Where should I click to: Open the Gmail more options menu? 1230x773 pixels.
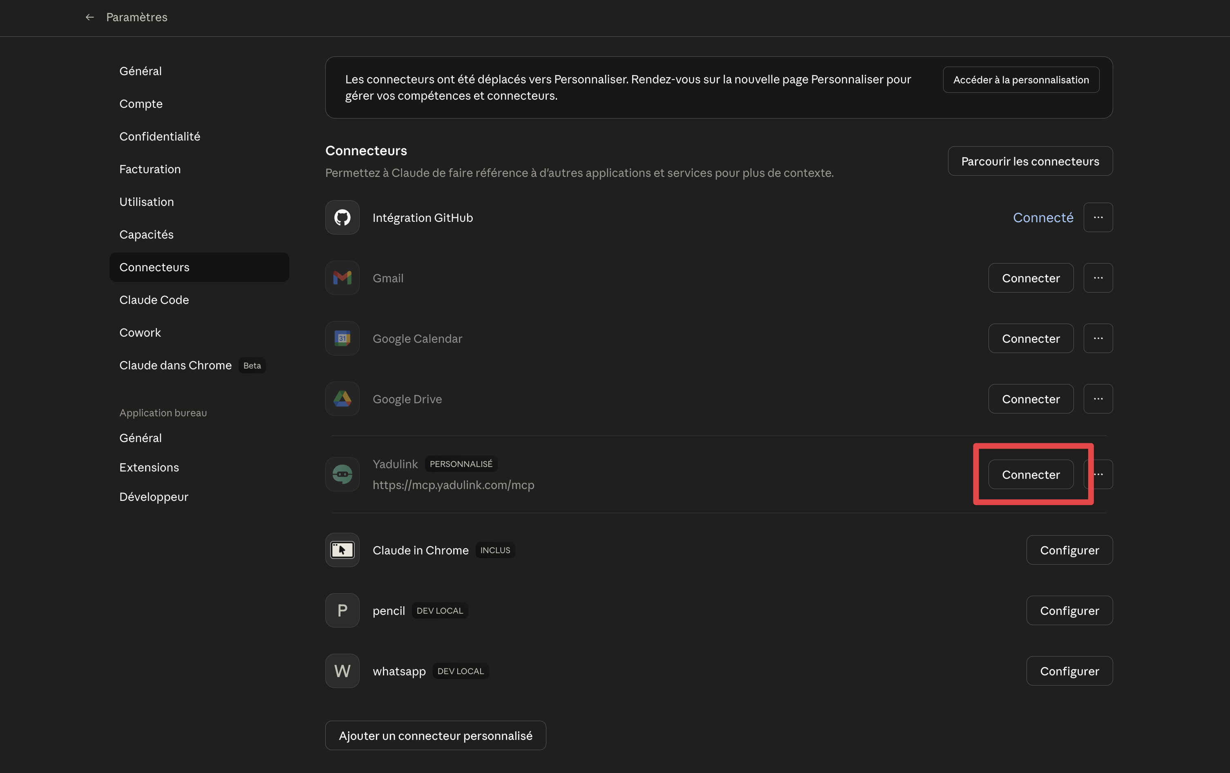click(x=1098, y=278)
